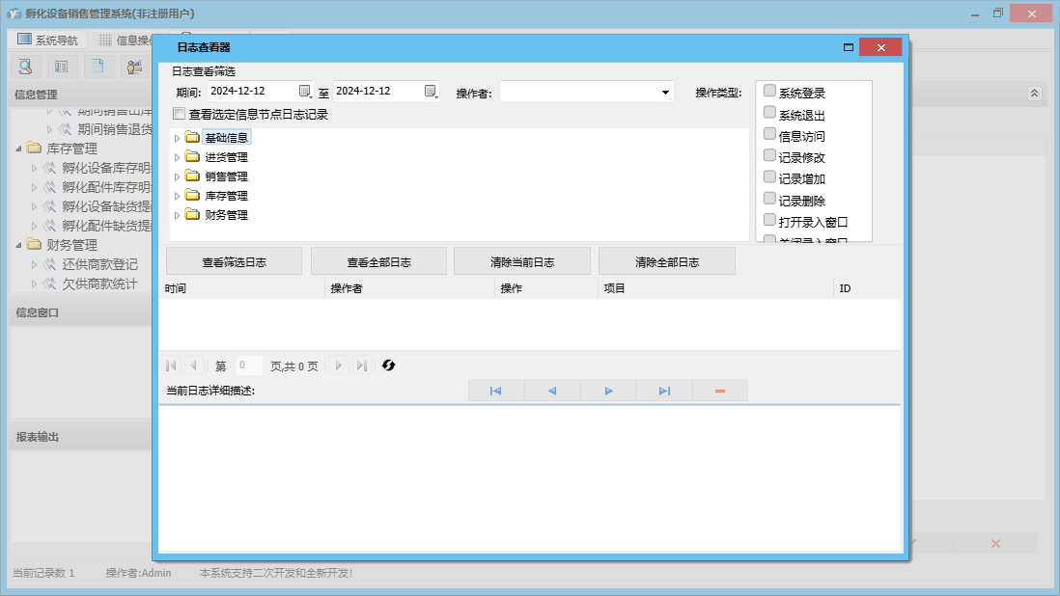Expand the 销售管理 tree node
Screen dimensions: 1060x596
tap(177, 176)
